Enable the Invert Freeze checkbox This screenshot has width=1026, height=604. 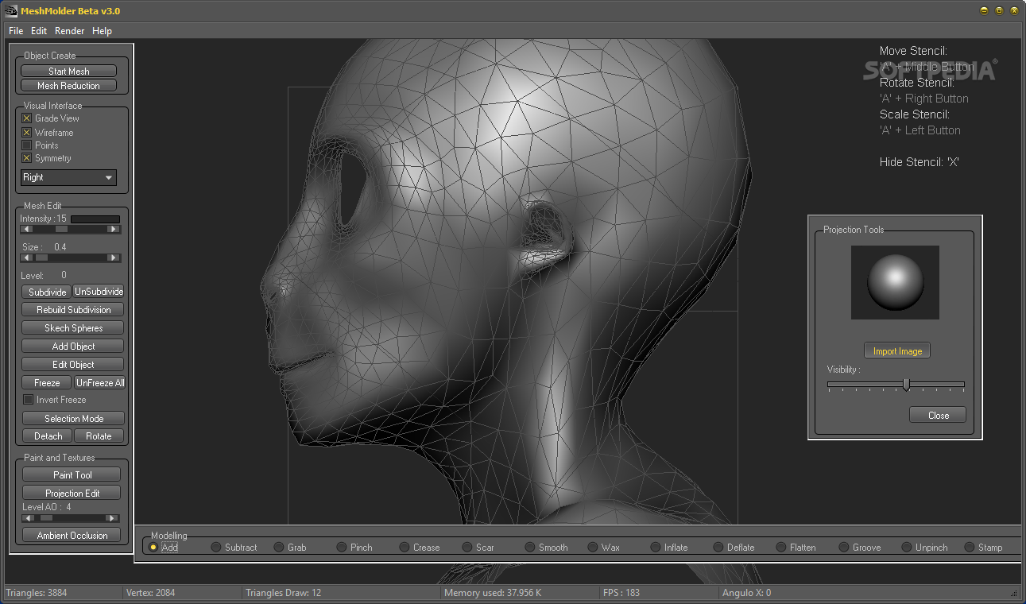point(28,400)
